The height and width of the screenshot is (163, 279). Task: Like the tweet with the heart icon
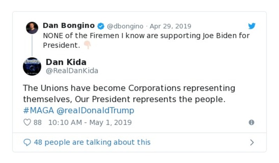coord(27,123)
